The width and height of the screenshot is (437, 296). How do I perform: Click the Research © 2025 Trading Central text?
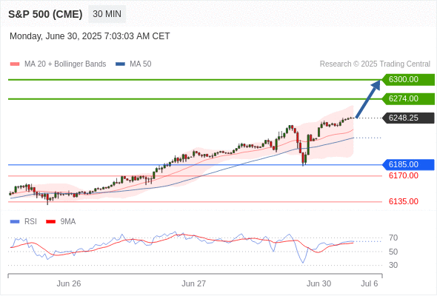click(375, 64)
